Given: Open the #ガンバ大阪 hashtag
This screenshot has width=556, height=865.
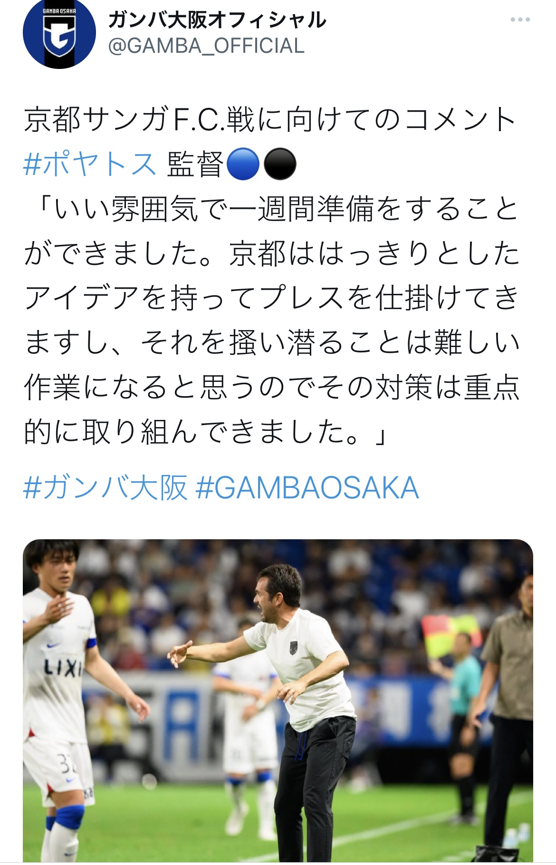Looking at the screenshot, I should pos(105,488).
